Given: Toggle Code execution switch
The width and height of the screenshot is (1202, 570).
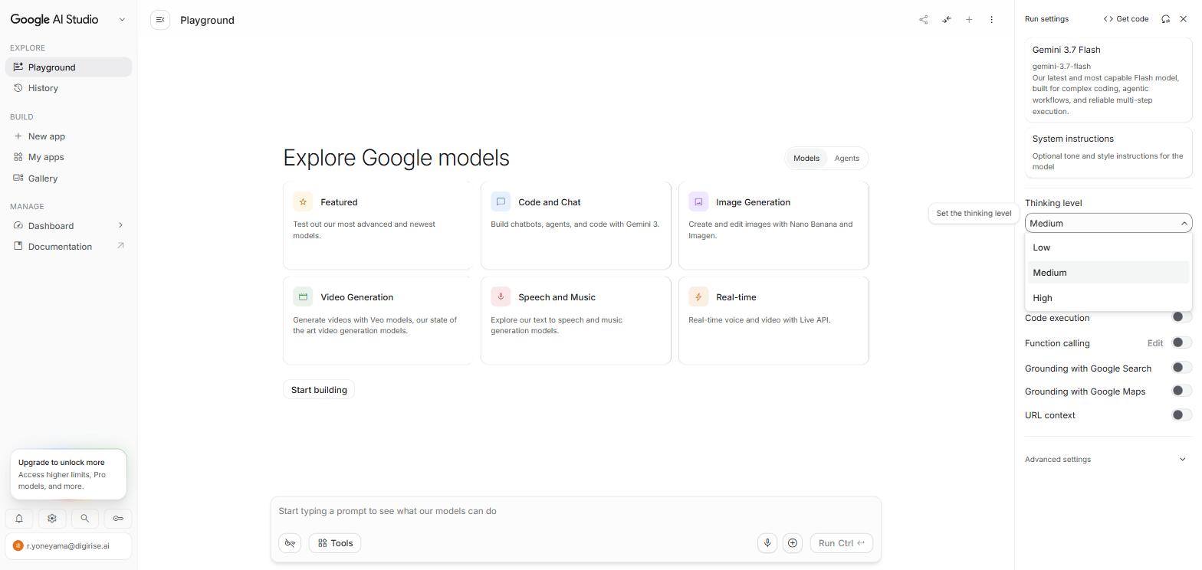Looking at the screenshot, I should coord(1181,317).
